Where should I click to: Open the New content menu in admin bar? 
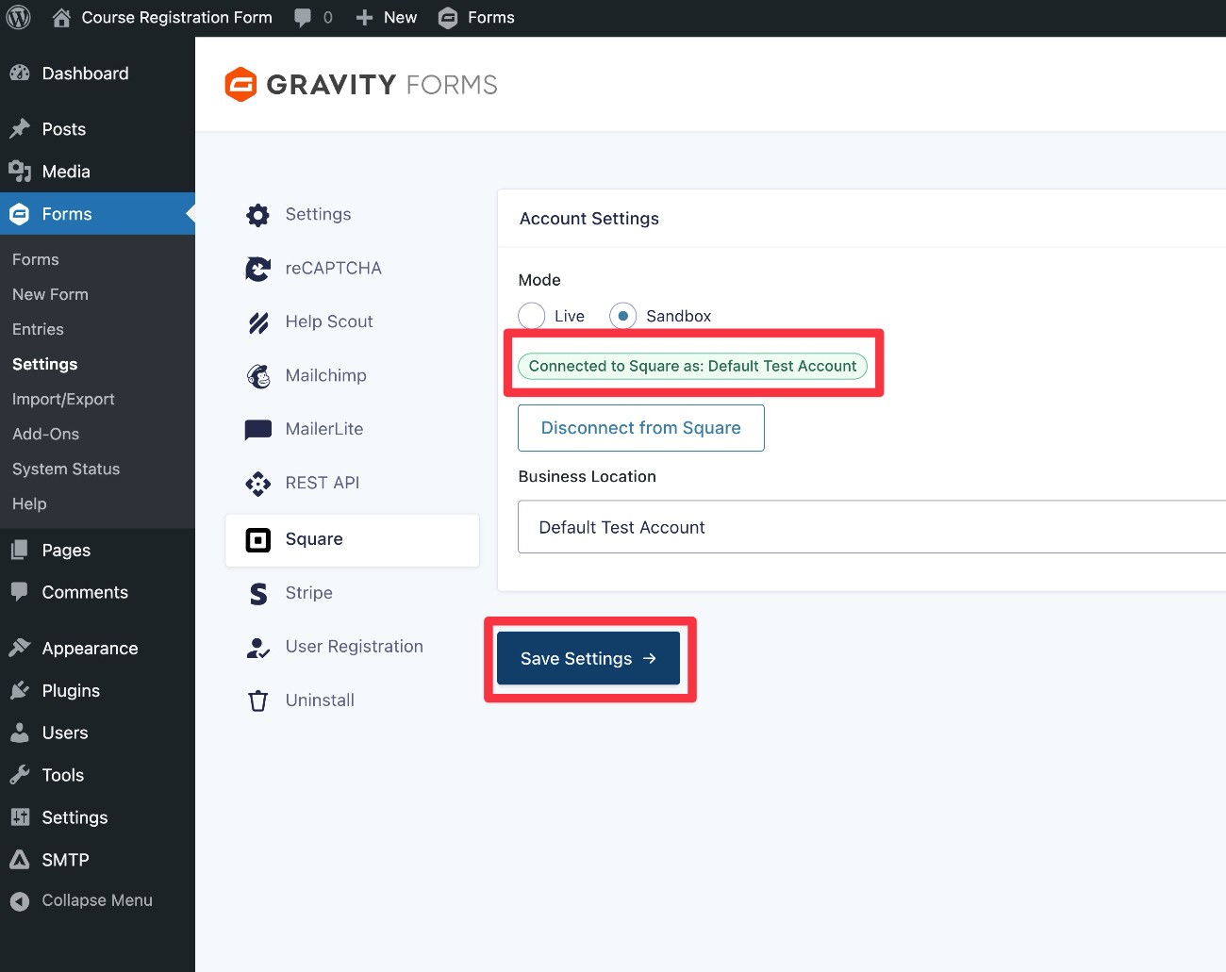pos(386,18)
